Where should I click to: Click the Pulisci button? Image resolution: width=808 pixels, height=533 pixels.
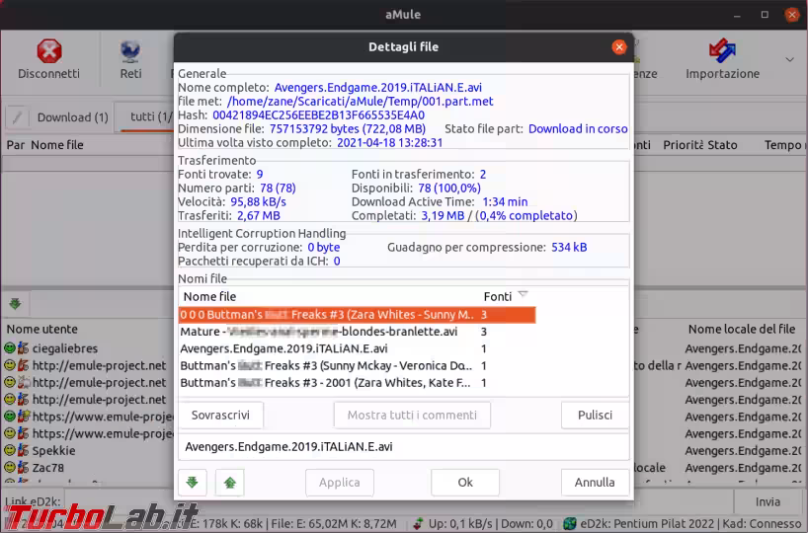(x=596, y=416)
